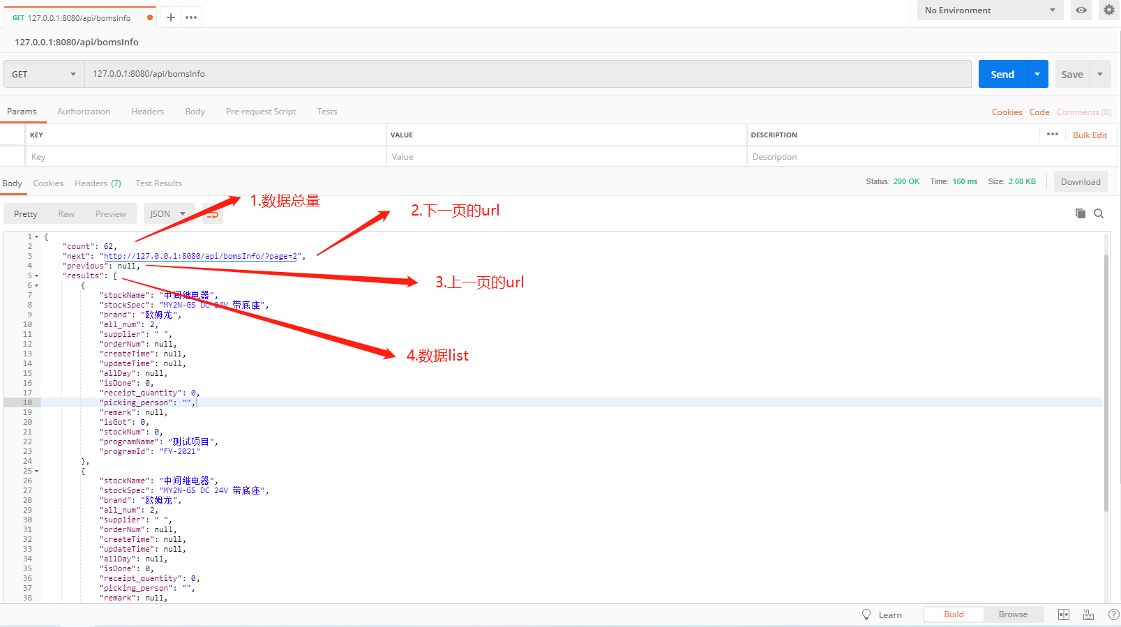Image resolution: width=1121 pixels, height=627 pixels.
Task: Click the "count": 62 line in response
Action: point(89,246)
